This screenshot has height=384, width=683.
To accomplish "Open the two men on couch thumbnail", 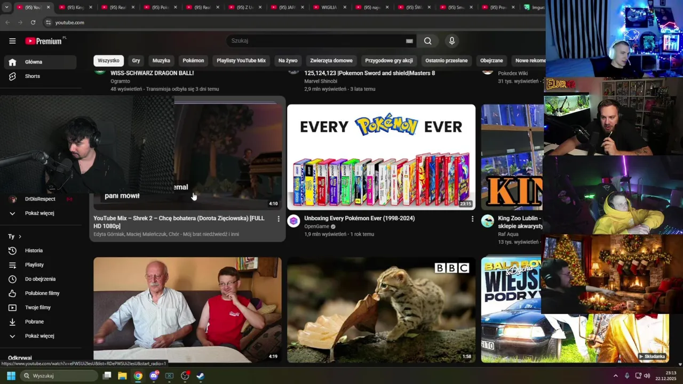I will coord(187,310).
